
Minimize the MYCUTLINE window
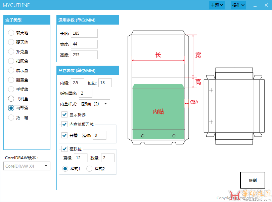click(255, 6)
